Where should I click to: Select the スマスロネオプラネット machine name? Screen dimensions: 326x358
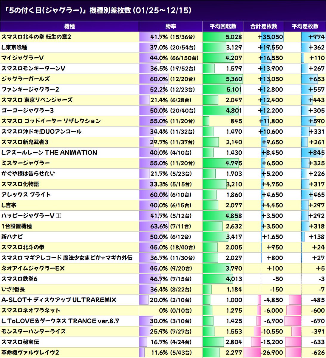click(x=31, y=311)
